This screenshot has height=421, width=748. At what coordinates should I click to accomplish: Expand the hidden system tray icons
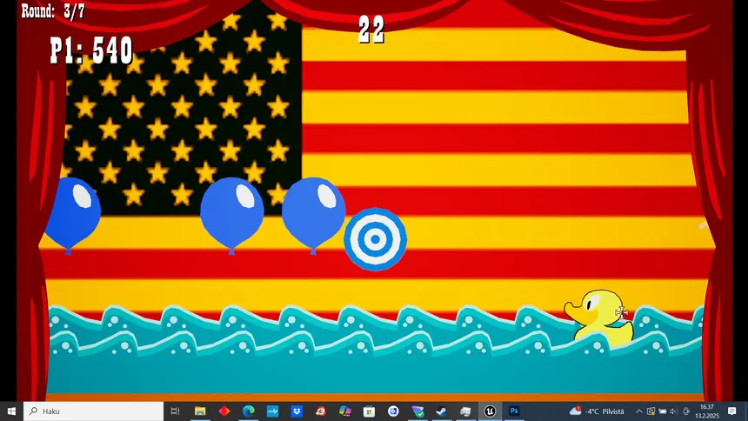click(638, 411)
